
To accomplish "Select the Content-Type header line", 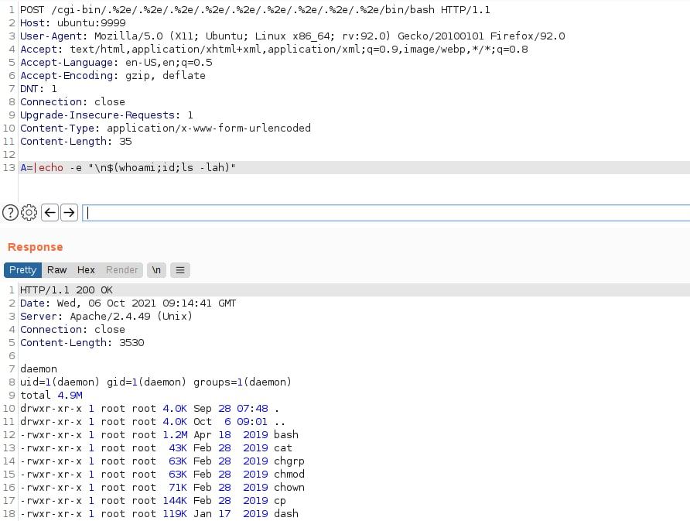I will point(166,129).
